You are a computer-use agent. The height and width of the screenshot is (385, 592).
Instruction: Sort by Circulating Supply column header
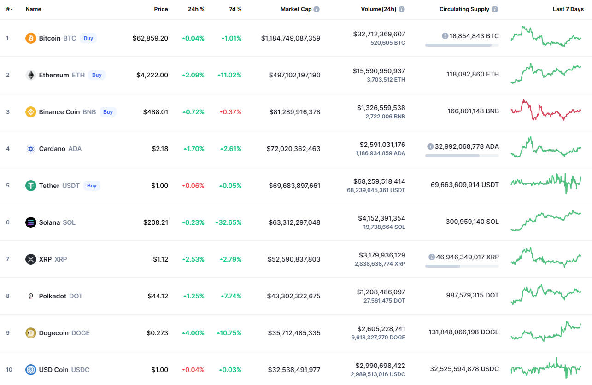click(464, 9)
